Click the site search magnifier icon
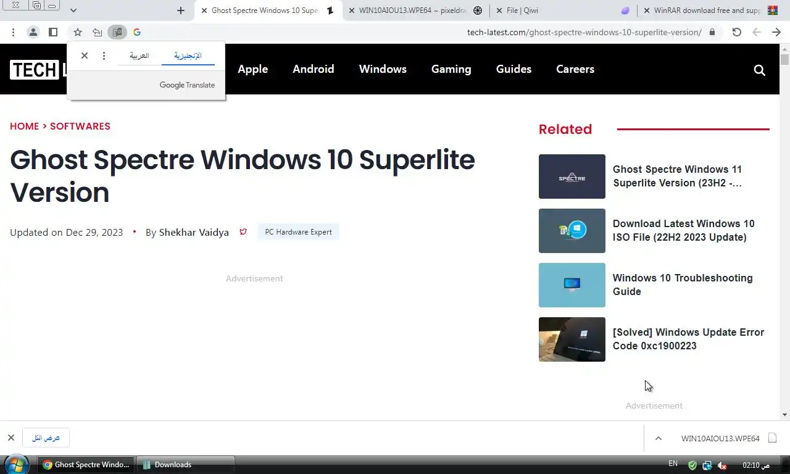 tap(760, 70)
